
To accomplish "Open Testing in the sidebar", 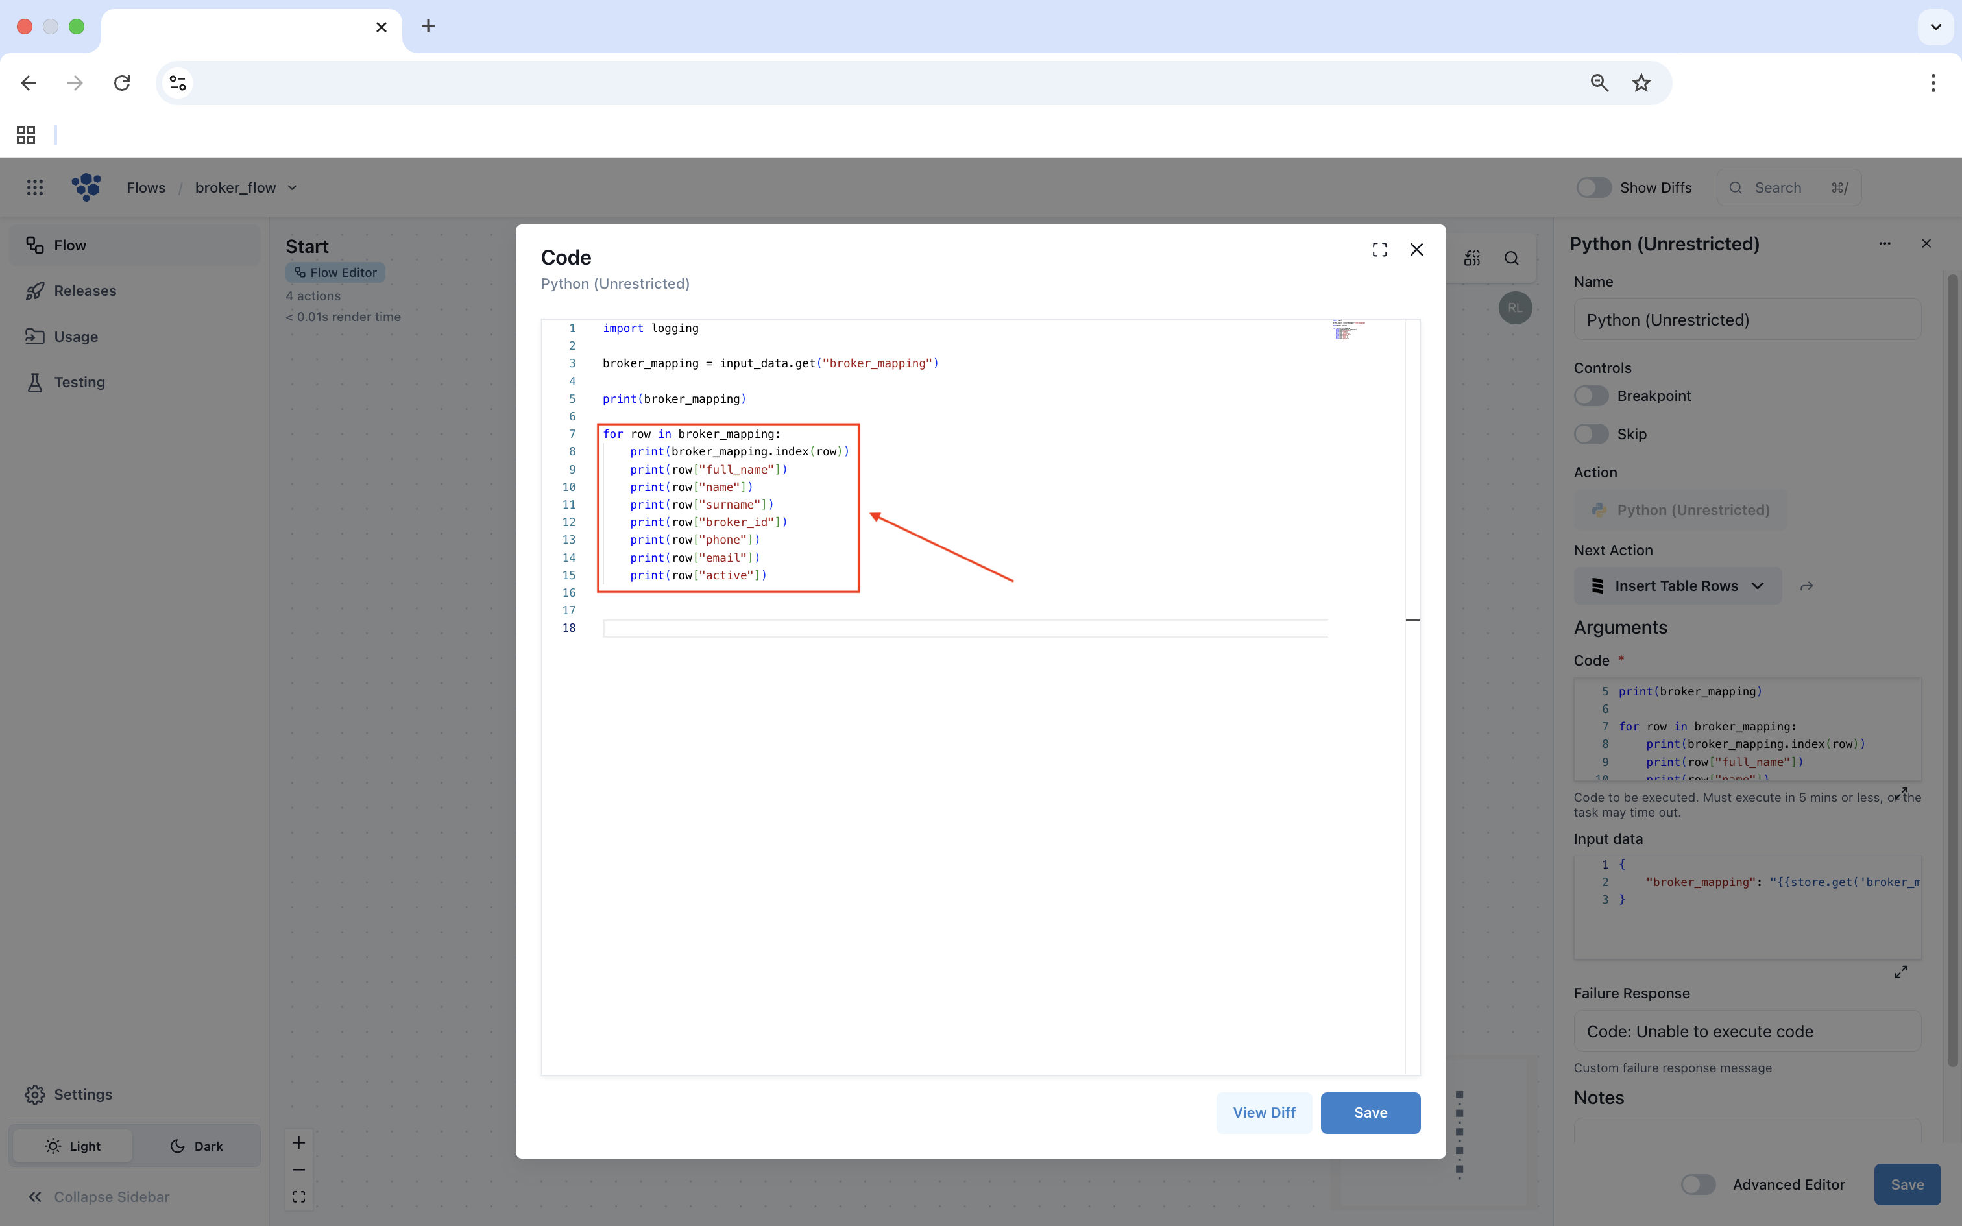I will [x=134, y=382].
